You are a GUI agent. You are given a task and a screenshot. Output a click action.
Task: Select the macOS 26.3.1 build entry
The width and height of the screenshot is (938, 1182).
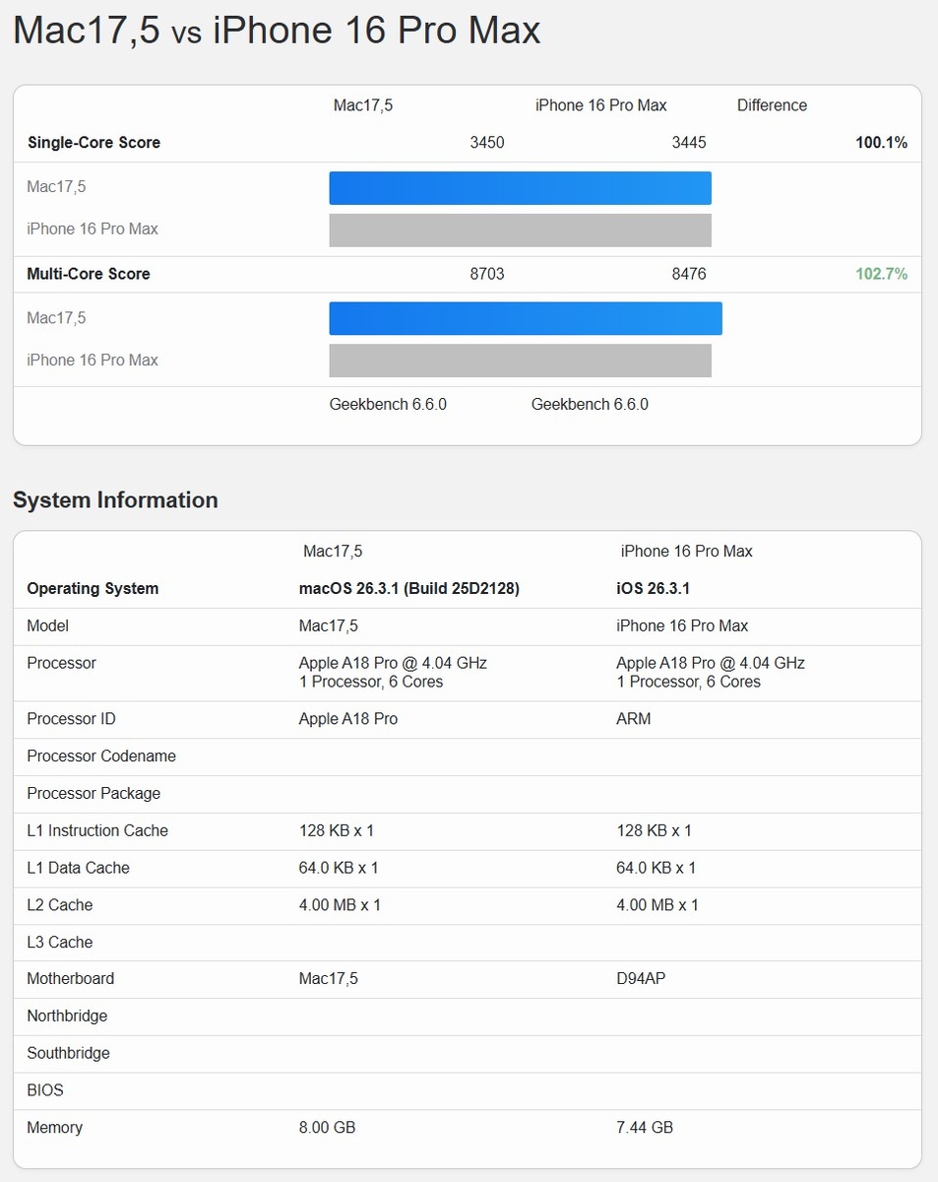point(408,588)
